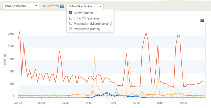This screenshot has width=211, height=108.
Task: Collapse the Select View Option dropdown
Action: coord(85,6)
